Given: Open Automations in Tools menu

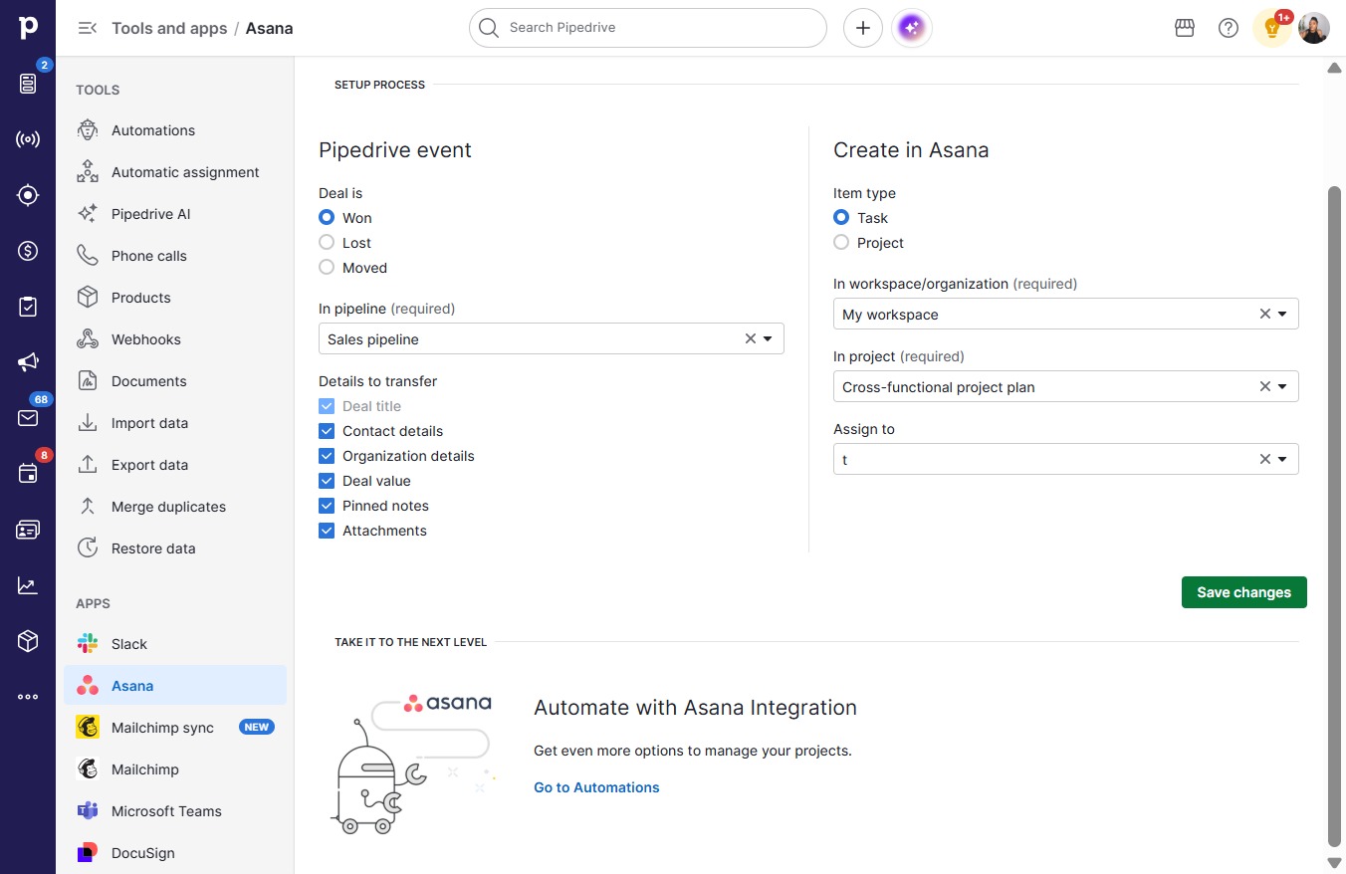Looking at the screenshot, I should pyautogui.click(x=175, y=130).
